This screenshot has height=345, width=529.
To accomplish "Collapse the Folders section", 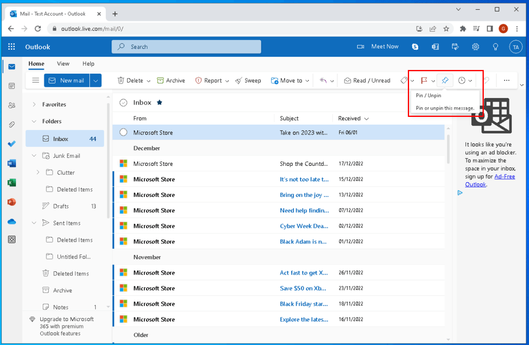I will 34,121.
